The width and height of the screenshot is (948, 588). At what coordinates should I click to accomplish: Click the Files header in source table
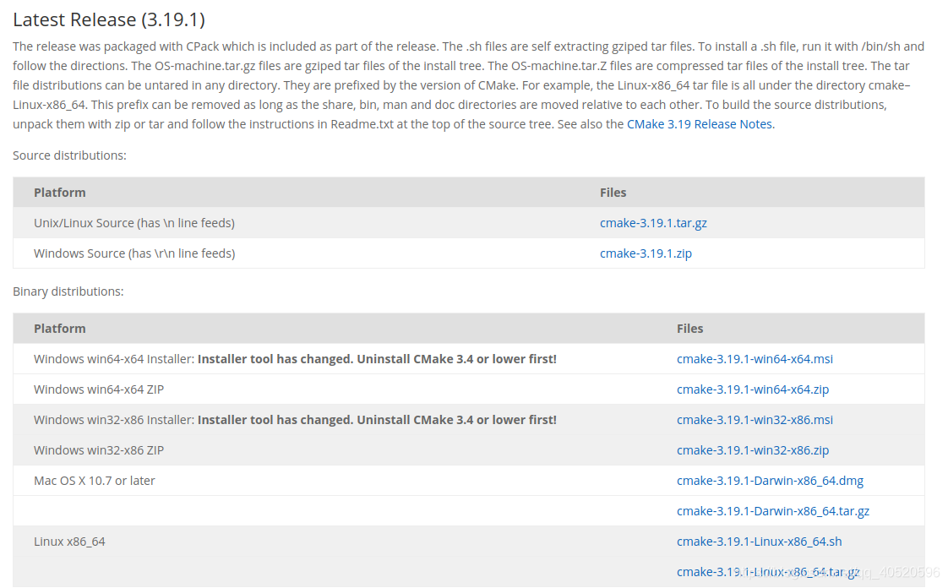[x=613, y=192]
